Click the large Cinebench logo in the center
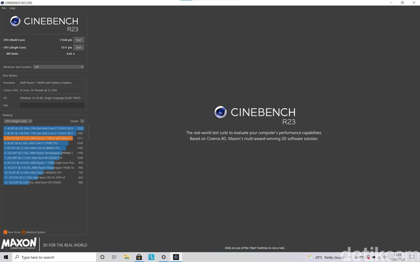This screenshot has width=420, height=262. click(x=255, y=115)
